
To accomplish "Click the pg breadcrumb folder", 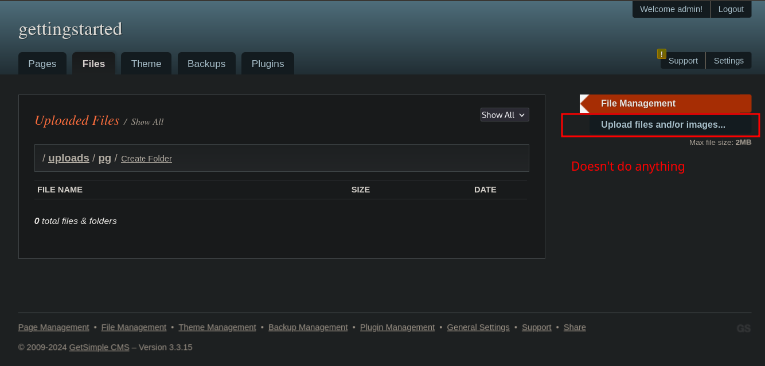I will tap(104, 158).
